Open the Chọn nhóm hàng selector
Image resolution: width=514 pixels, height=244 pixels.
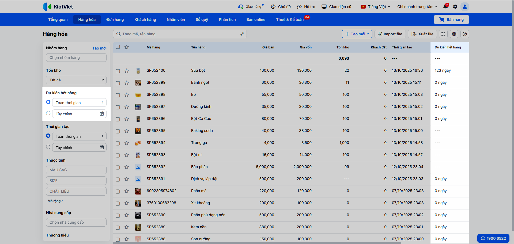[76, 58]
